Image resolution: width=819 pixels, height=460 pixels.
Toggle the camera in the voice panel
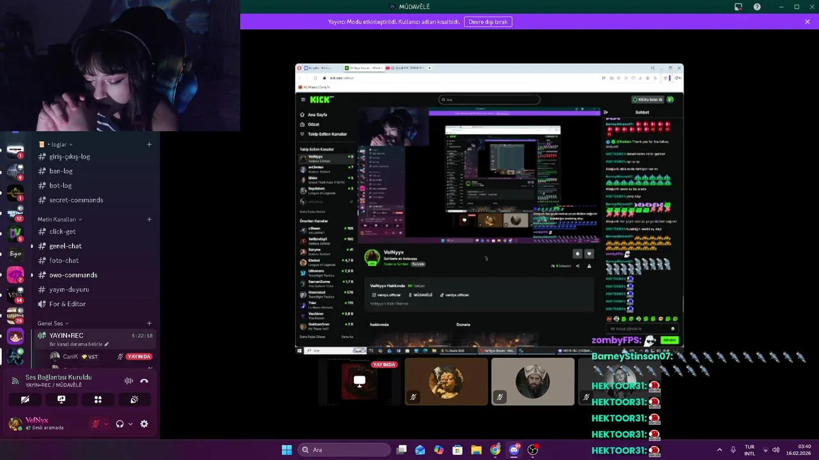[x=25, y=399]
